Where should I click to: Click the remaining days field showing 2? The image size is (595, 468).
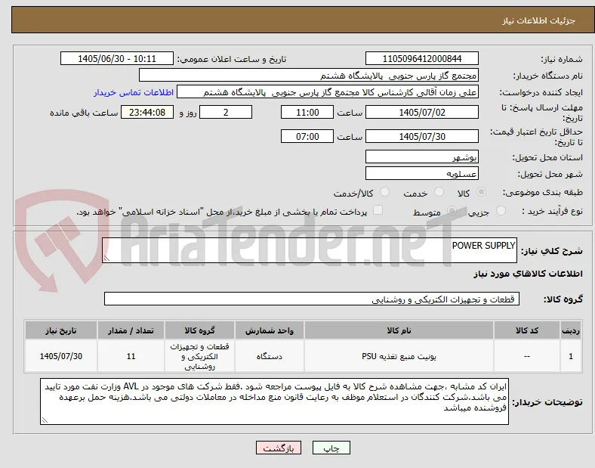(x=226, y=113)
